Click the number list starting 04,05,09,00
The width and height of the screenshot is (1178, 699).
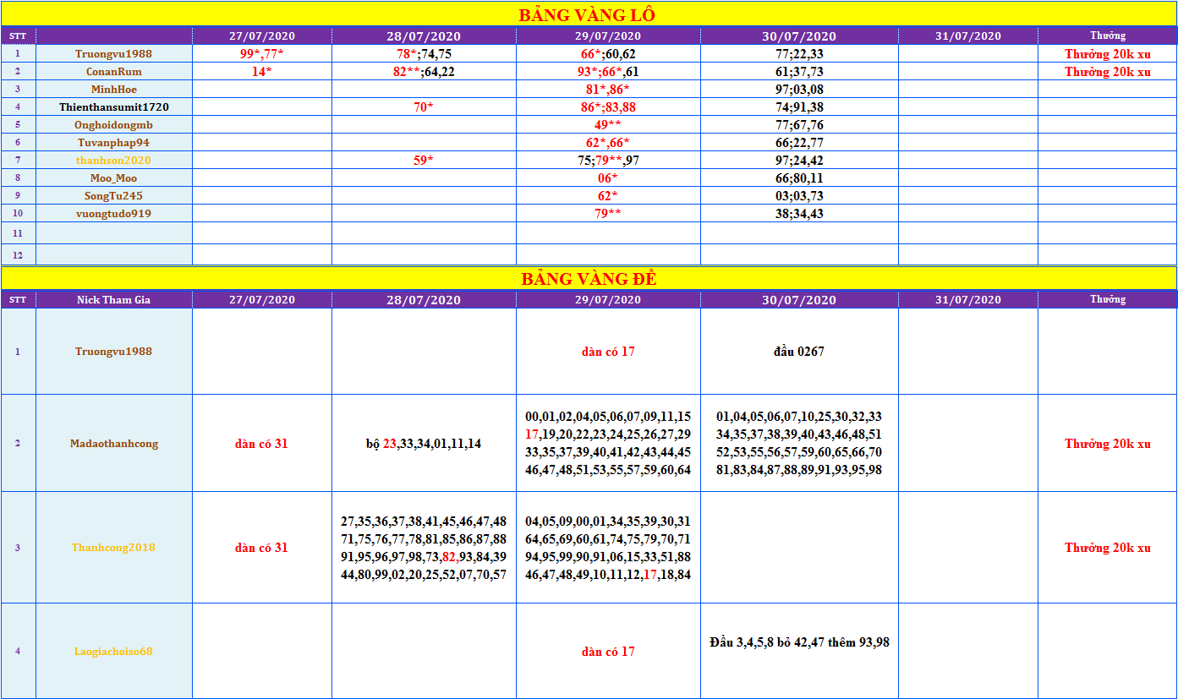click(608, 547)
